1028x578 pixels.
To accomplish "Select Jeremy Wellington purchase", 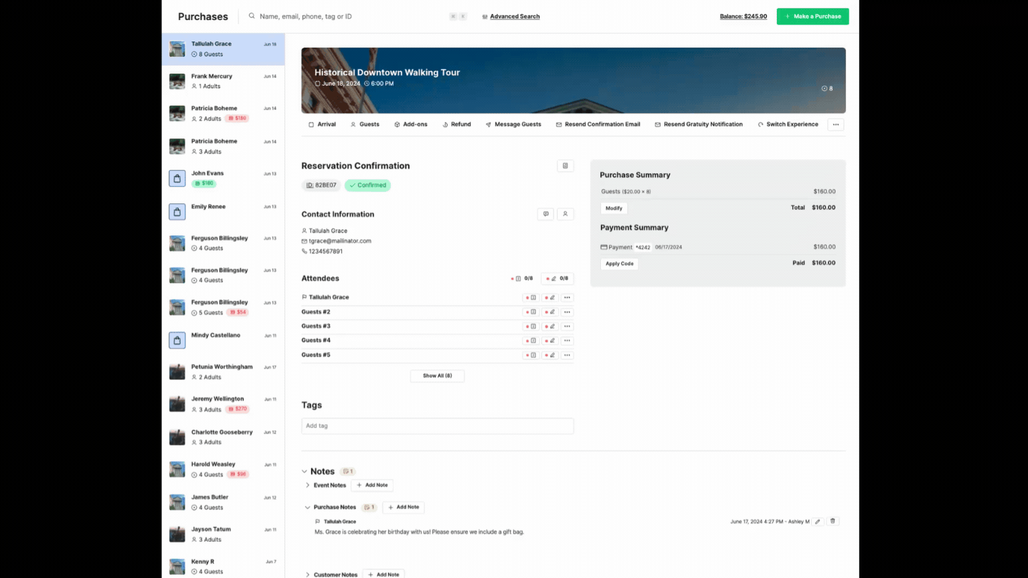I will point(224,404).
